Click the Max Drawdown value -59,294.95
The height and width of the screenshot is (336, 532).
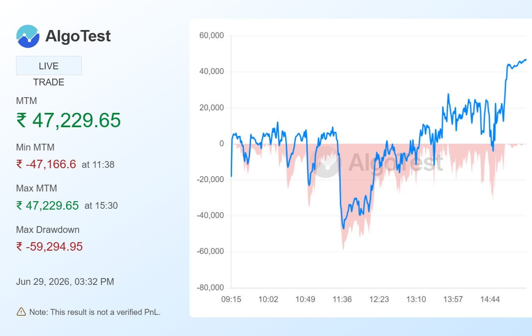point(49,247)
